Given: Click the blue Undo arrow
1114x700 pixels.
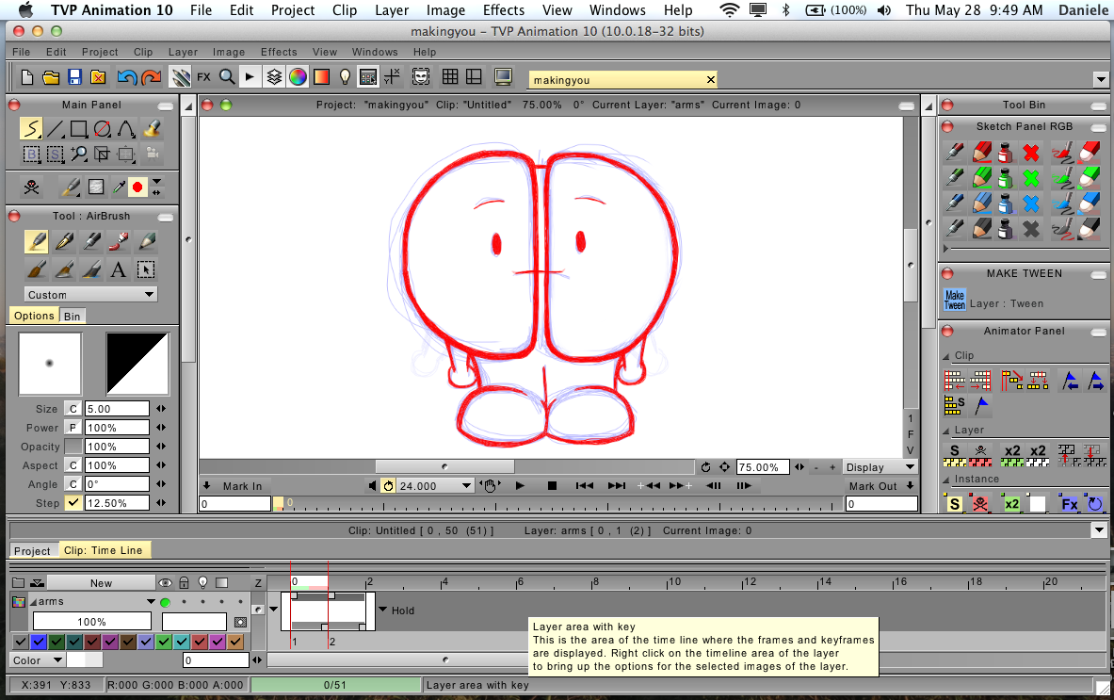Looking at the screenshot, I should coord(127,76).
